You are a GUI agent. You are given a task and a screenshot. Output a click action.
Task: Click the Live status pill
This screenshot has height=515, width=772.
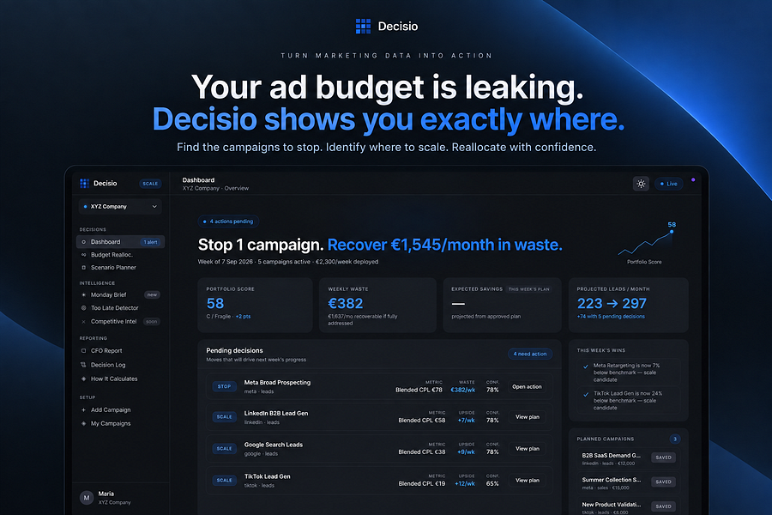[x=668, y=184]
